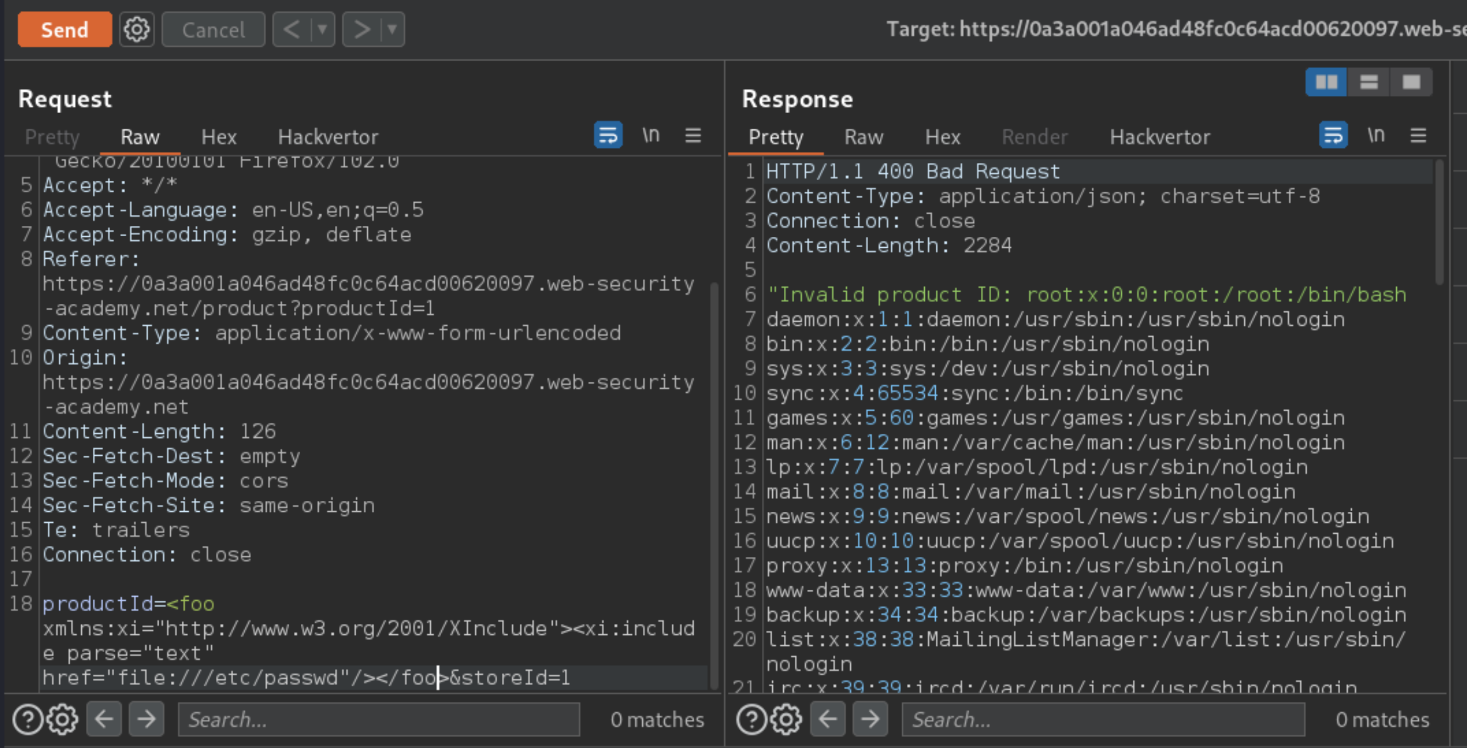This screenshot has width=1467, height=748.
Task: Go to next match in Response search
Action: click(870, 720)
